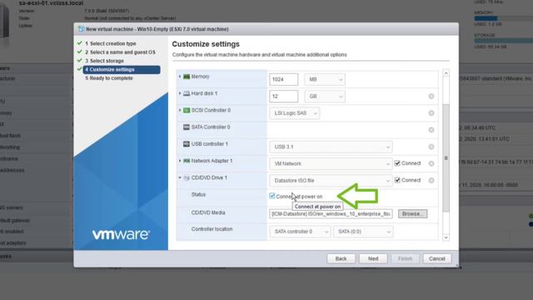
Task: Remove USB controller 1 with its delete icon
Action: [x=431, y=147]
